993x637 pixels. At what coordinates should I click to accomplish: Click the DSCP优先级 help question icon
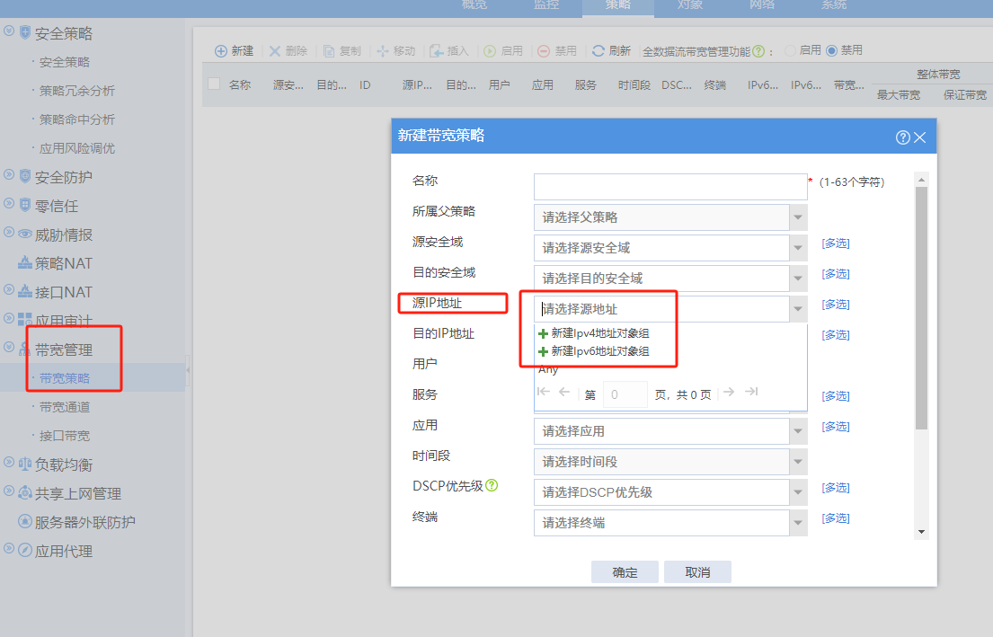point(492,486)
